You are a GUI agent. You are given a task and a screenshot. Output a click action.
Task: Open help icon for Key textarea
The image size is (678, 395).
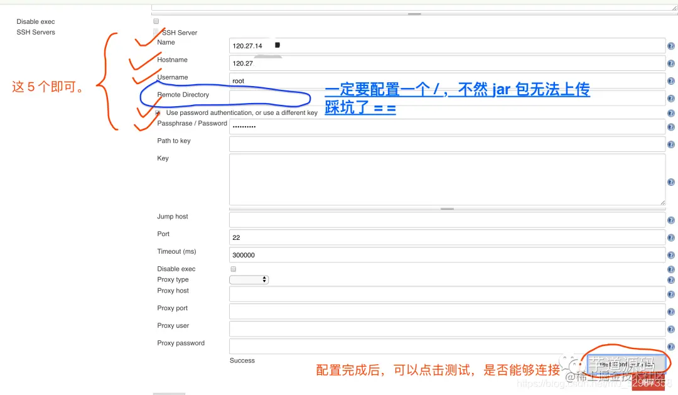(670, 182)
